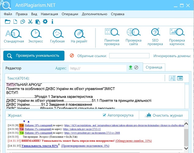Open the Справка menu
Image resolution: width=194 pixels, height=153 pixels.
point(118,14)
